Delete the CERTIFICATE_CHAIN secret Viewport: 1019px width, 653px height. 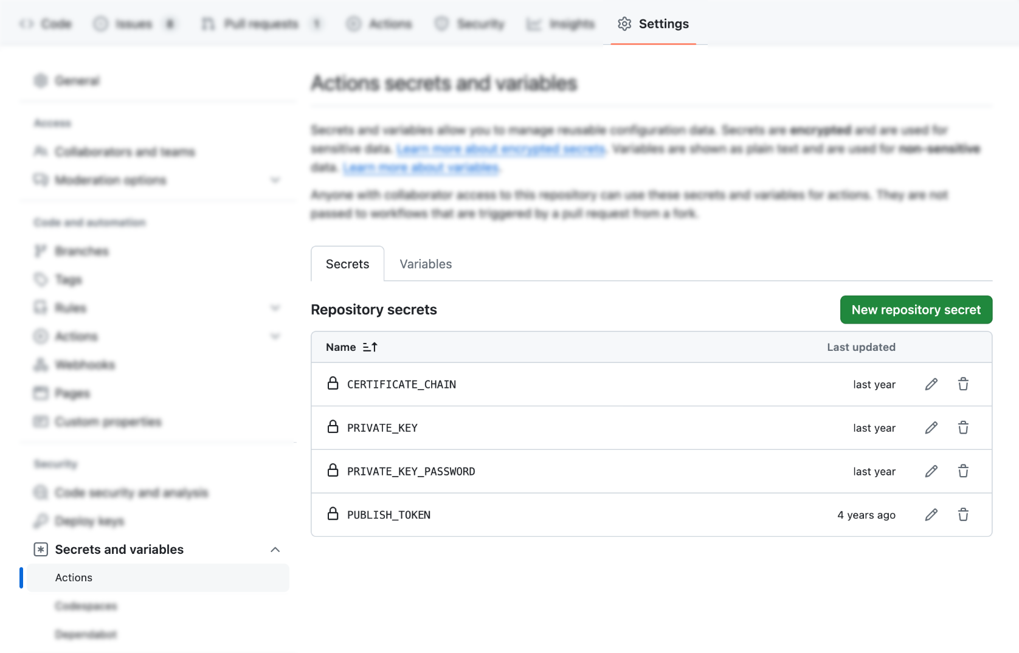[x=963, y=384]
